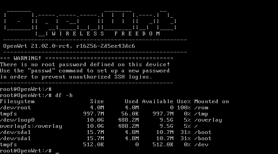Click the WARNING! heading text
This screenshot has height=154, width=278.
pos(27,59)
